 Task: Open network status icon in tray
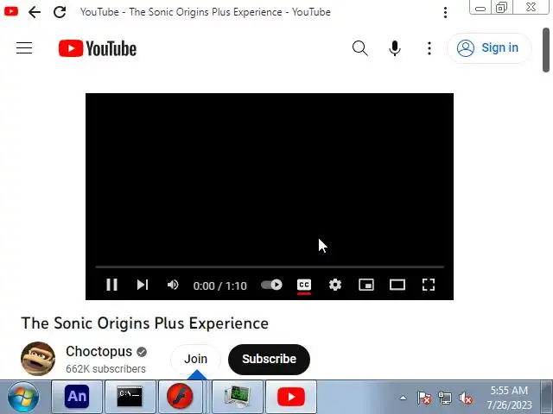[x=445, y=398]
